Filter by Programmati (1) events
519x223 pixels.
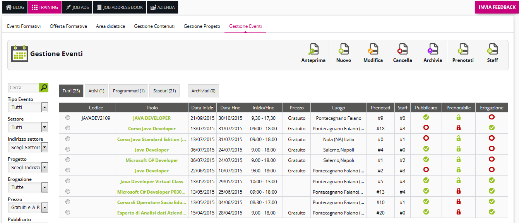coord(128,91)
